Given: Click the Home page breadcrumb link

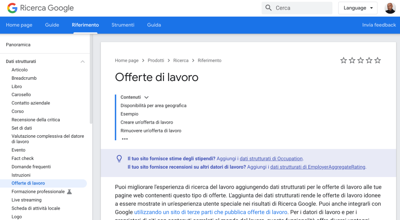Looking at the screenshot, I should [127, 61].
